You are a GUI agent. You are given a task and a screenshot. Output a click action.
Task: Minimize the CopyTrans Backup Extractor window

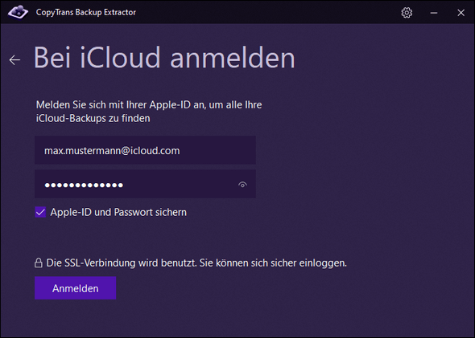(x=434, y=13)
